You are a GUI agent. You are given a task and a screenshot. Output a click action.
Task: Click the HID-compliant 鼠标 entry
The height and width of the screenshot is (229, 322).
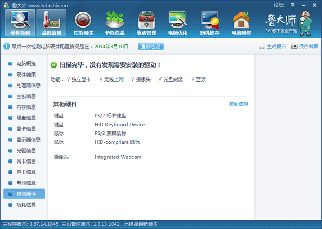coord(117,142)
